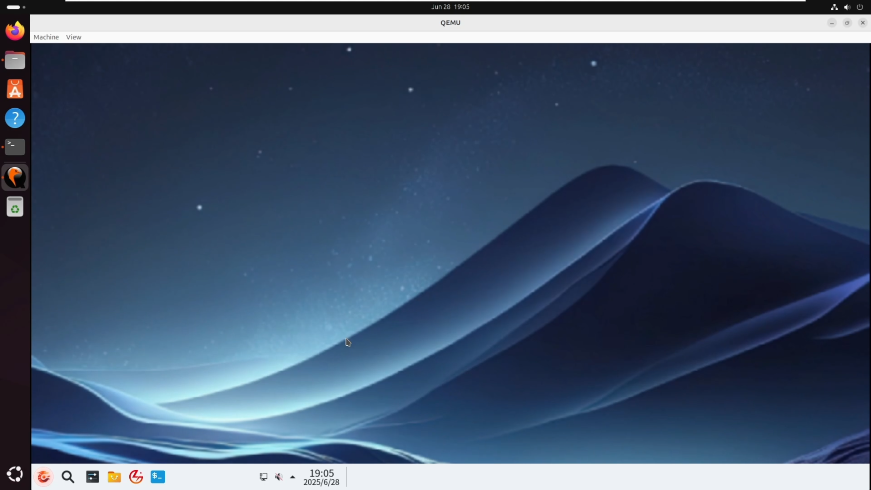
Task: Unmute the guest muted speaker icon
Action: coord(279,477)
